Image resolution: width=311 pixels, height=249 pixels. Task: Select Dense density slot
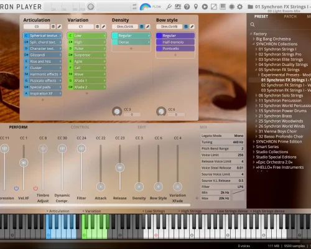(131, 42)
